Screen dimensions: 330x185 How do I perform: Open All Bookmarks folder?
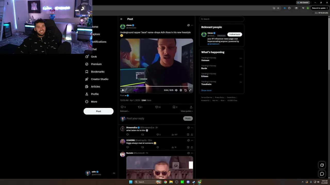pyautogui.click(x=321, y=13)
